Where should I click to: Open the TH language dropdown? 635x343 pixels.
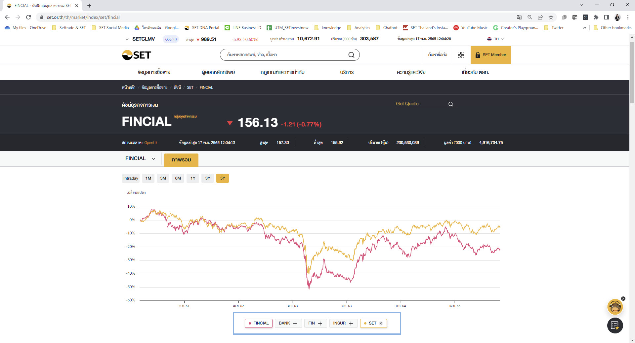coord(495,39)
